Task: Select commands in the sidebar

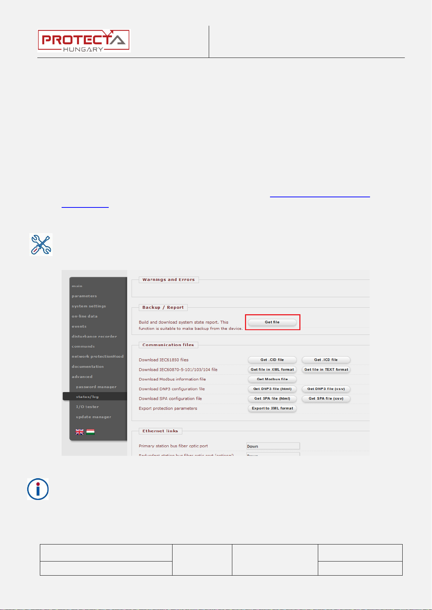Action: point(83,346)
